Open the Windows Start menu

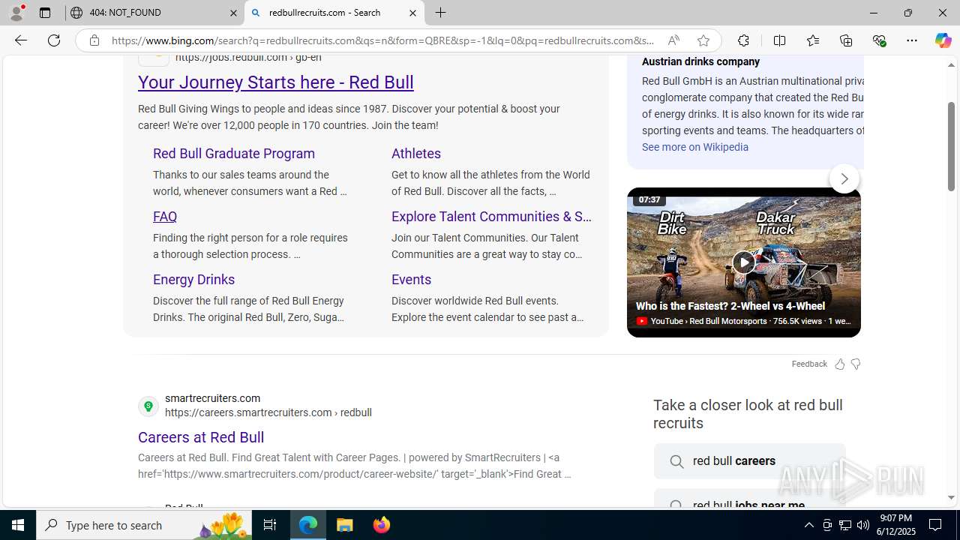click(18, 525)
